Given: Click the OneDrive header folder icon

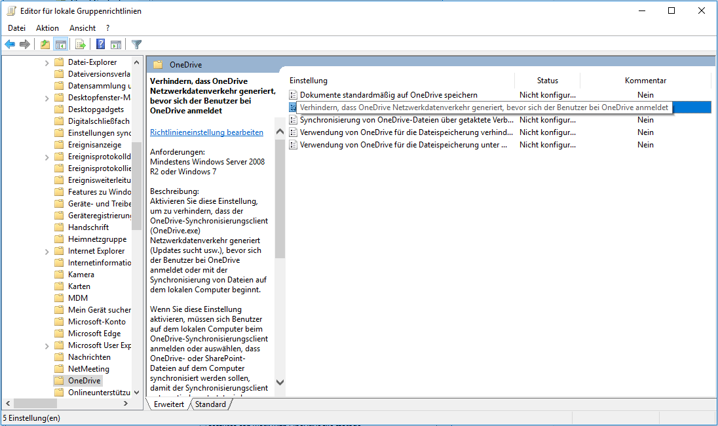Looking at the screenshot, I should click(x=158, y=65).
